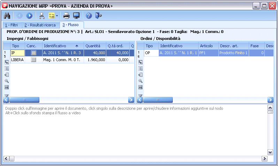Click flow panel horizontal scroll-right arrow
Screen dimensions: 278x166
coord(264,159)
